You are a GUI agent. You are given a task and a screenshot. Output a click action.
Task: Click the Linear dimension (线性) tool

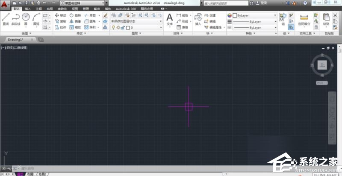coord(183,15)
